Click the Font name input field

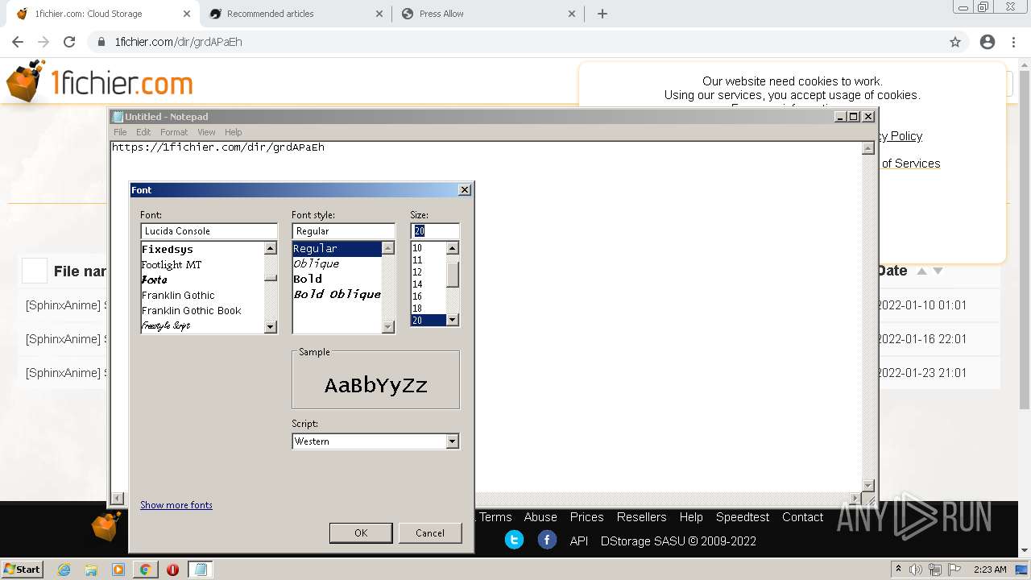pyautogui.click(x=209, y=231)
